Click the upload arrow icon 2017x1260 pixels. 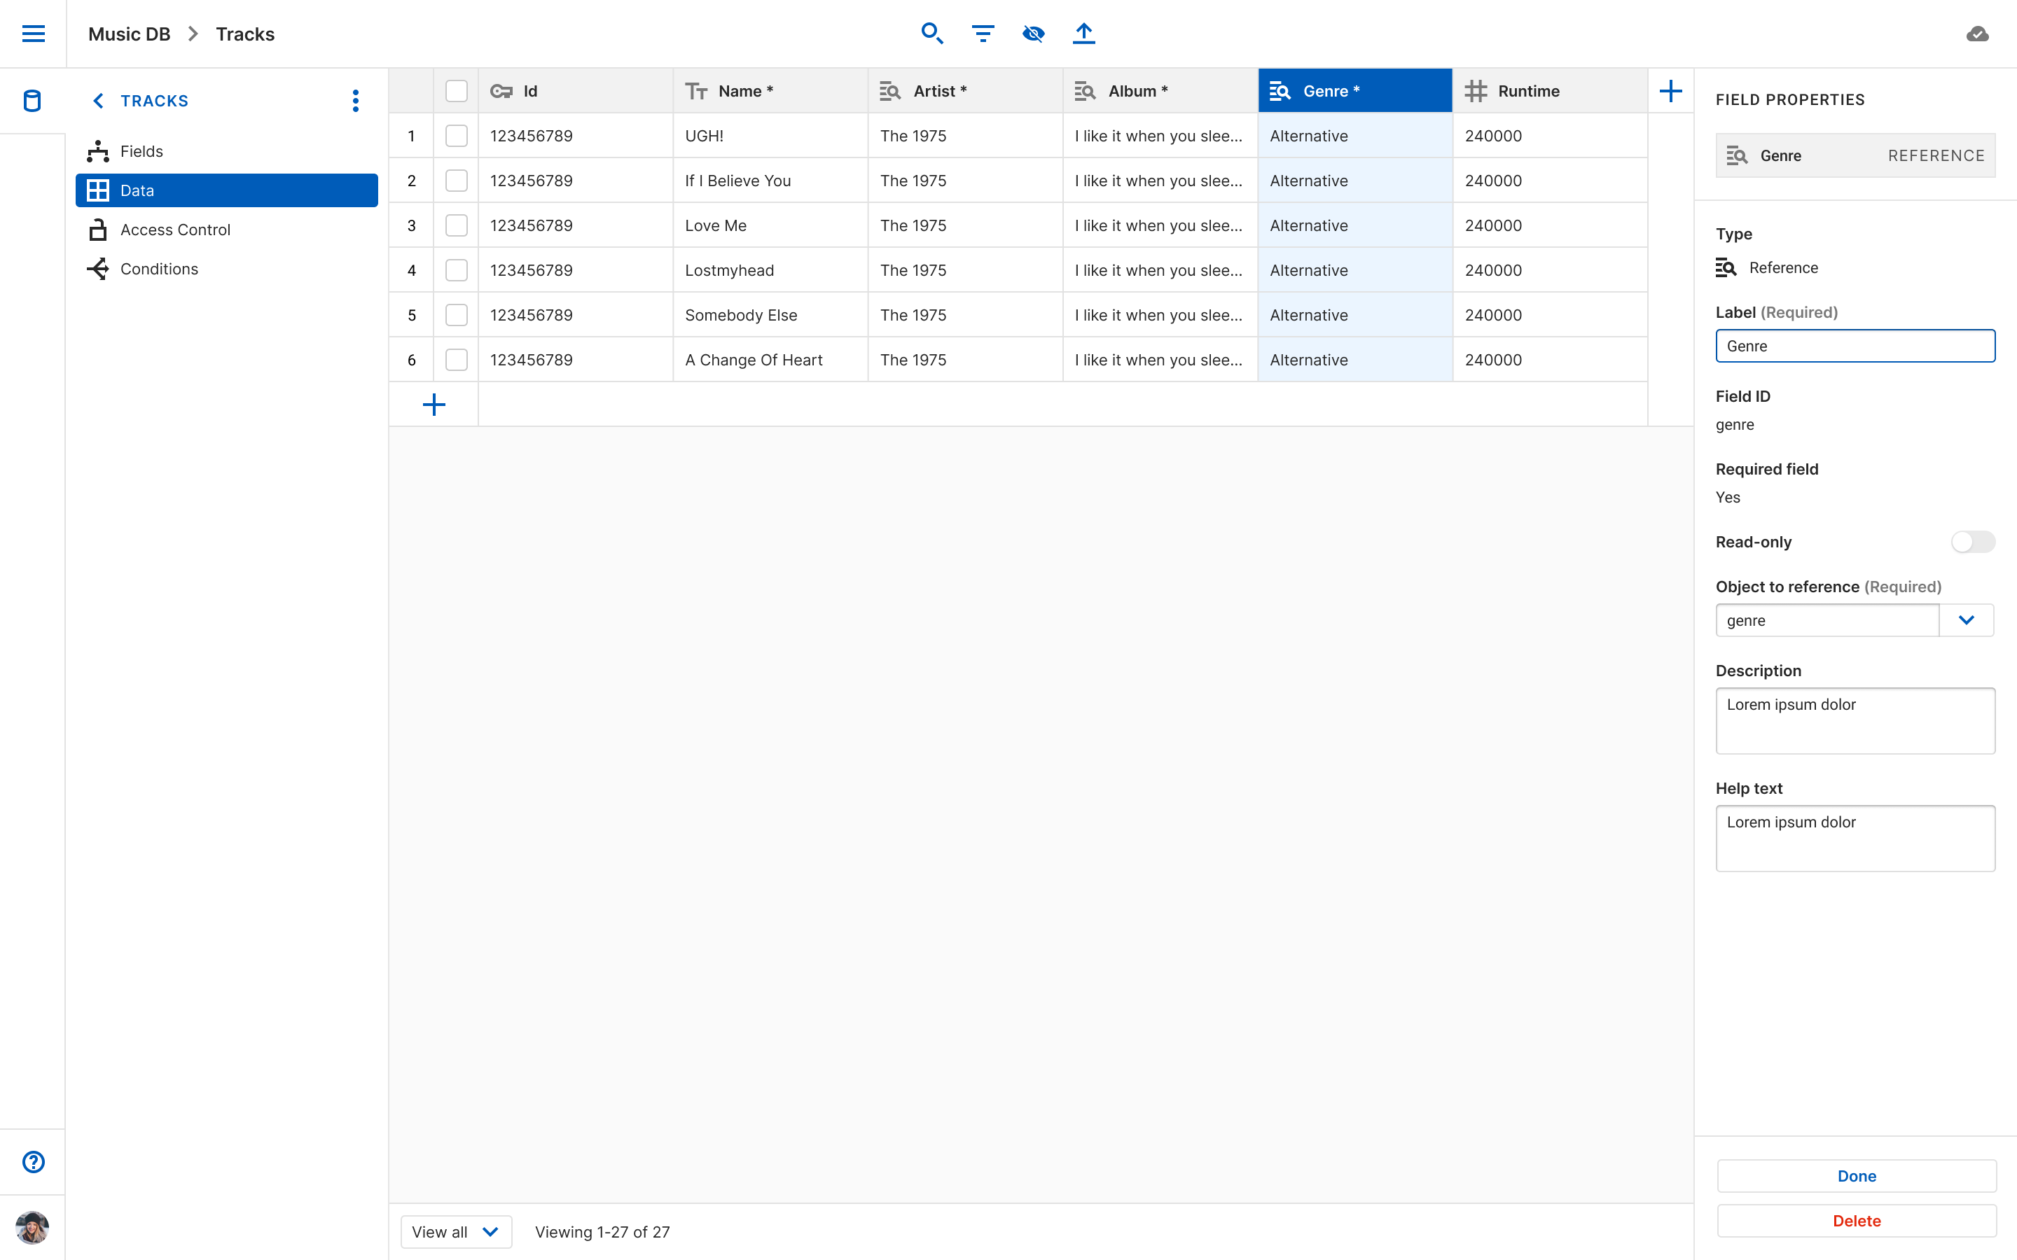click(1083, 34)
